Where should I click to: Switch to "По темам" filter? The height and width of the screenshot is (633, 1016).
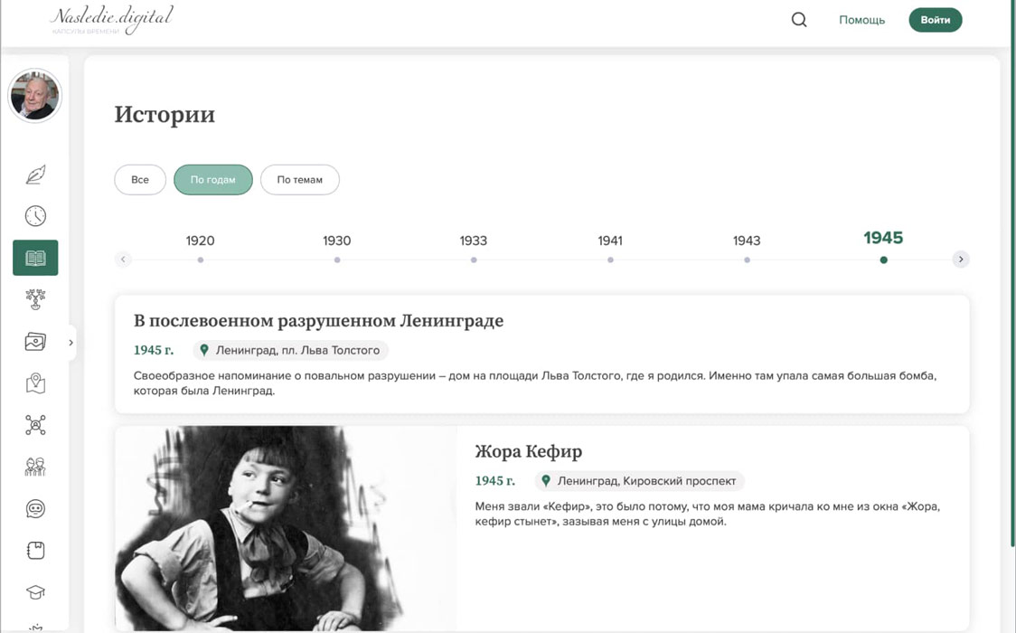point(300,179)
